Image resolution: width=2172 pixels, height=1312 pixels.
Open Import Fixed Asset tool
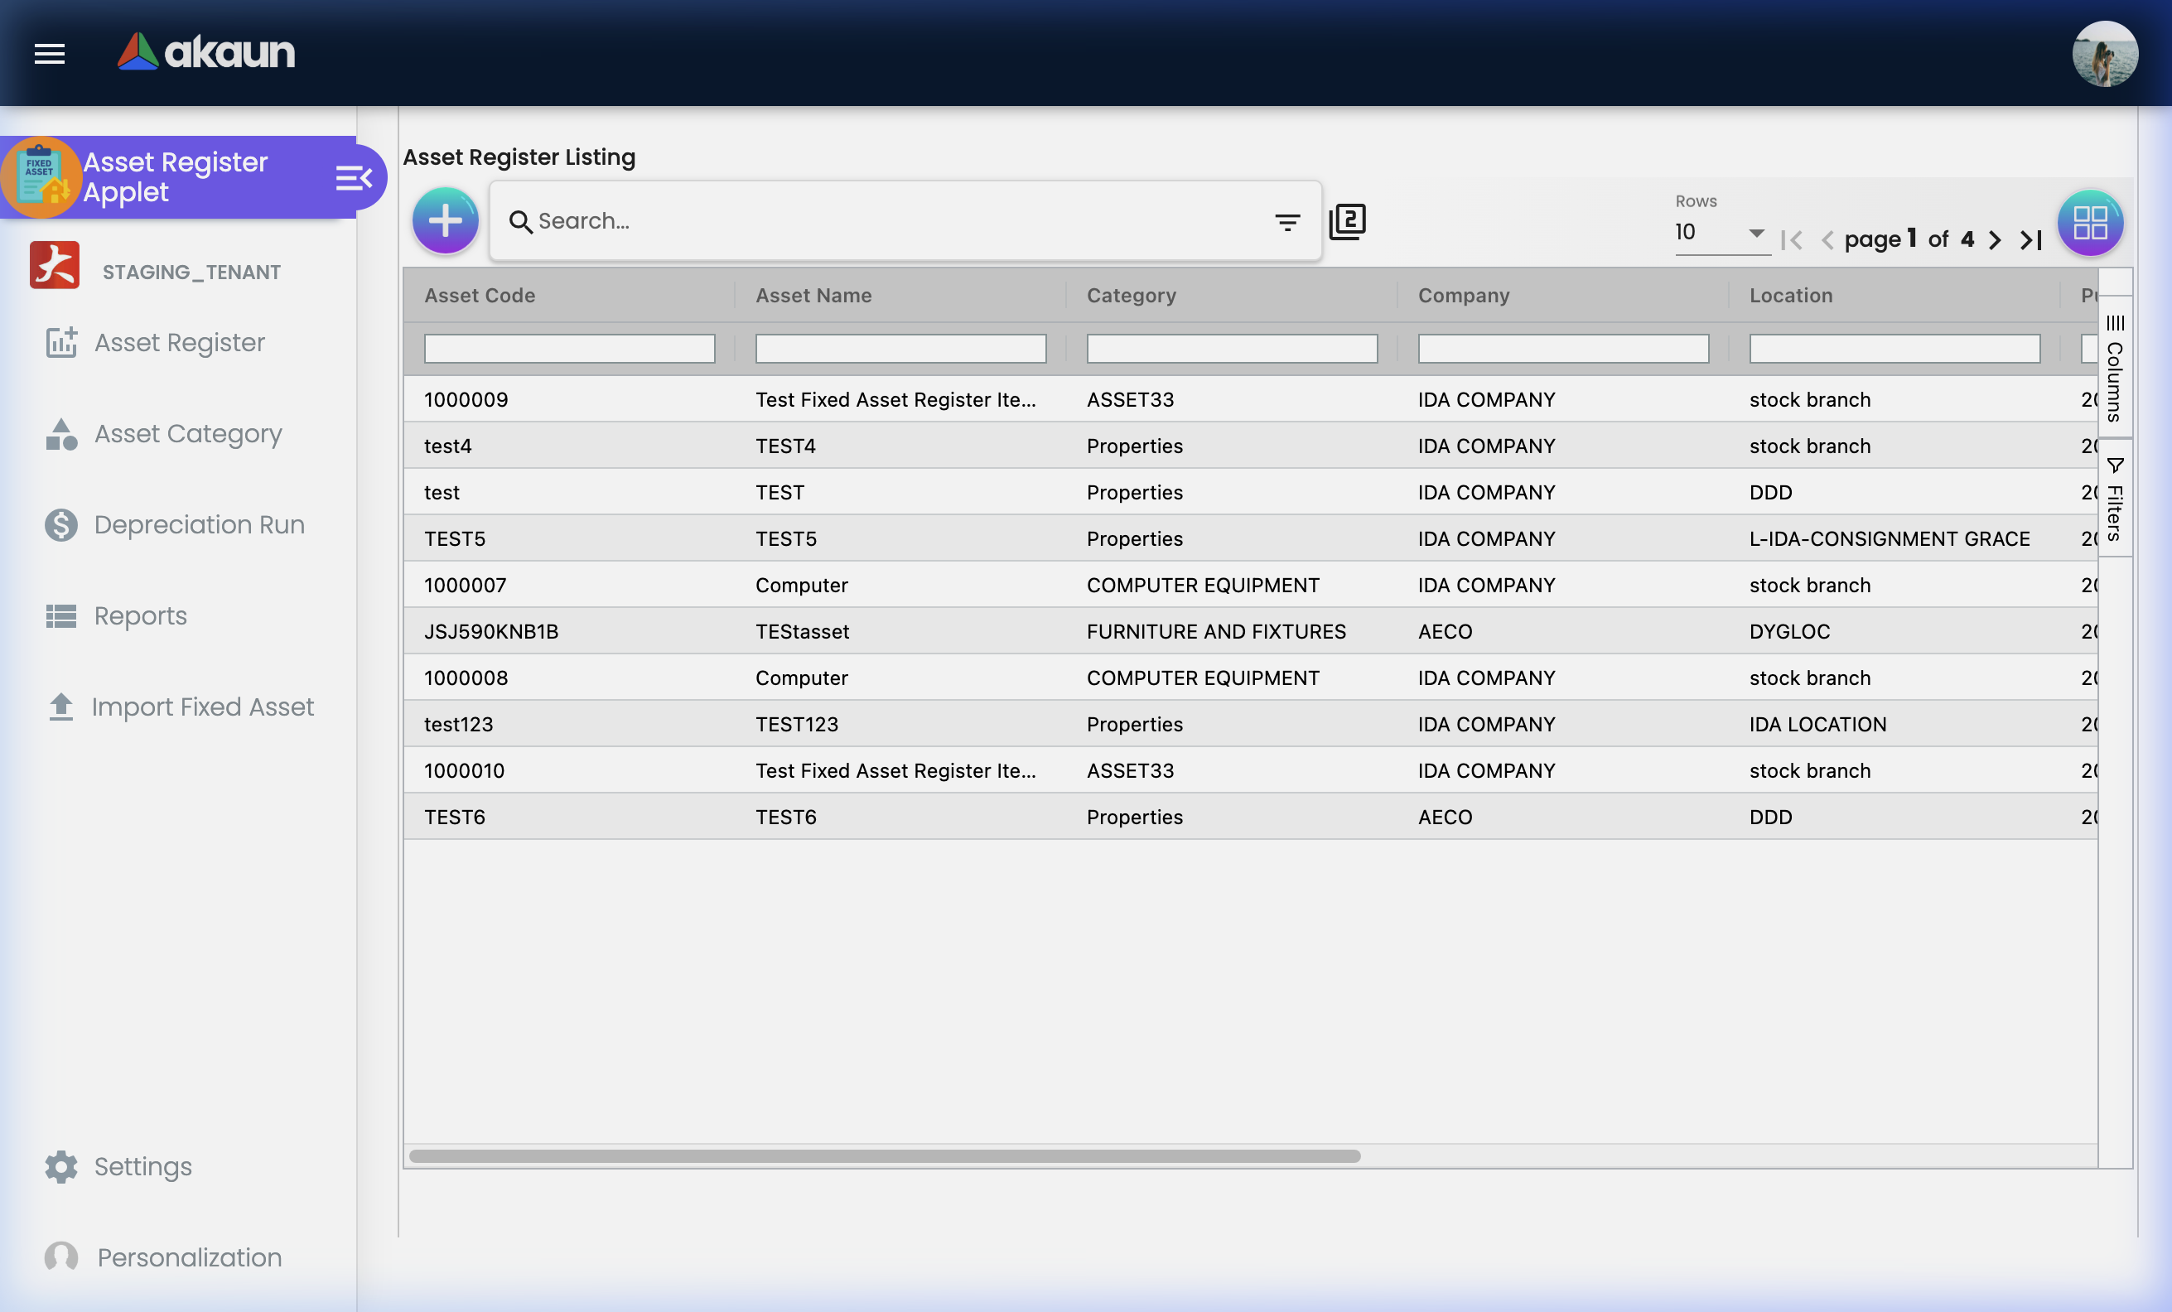coord(203,707)
